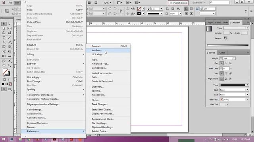Click Reverse Gradient icon
Viewport: 254px width, 142px height.
(x=226, y=38)
